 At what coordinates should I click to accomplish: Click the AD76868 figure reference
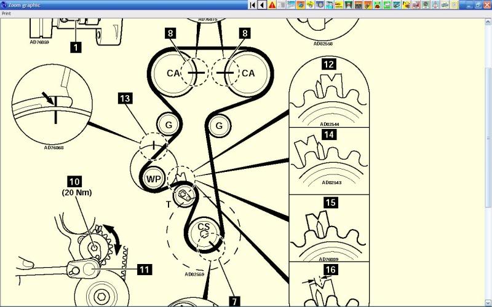54,147
